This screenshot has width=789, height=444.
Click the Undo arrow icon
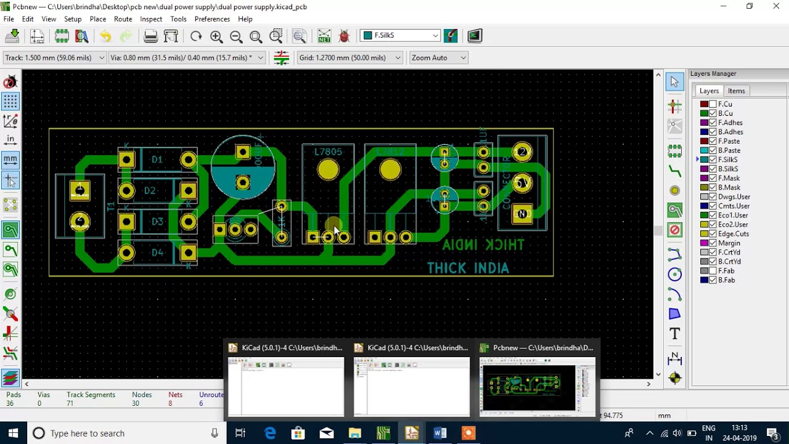105,36
